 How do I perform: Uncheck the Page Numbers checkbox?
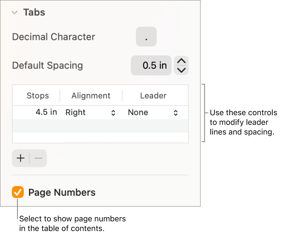18,192
